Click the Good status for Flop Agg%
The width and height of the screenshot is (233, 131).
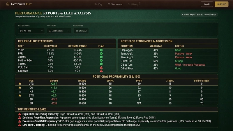pyautogui.click(x=178, y=50)
